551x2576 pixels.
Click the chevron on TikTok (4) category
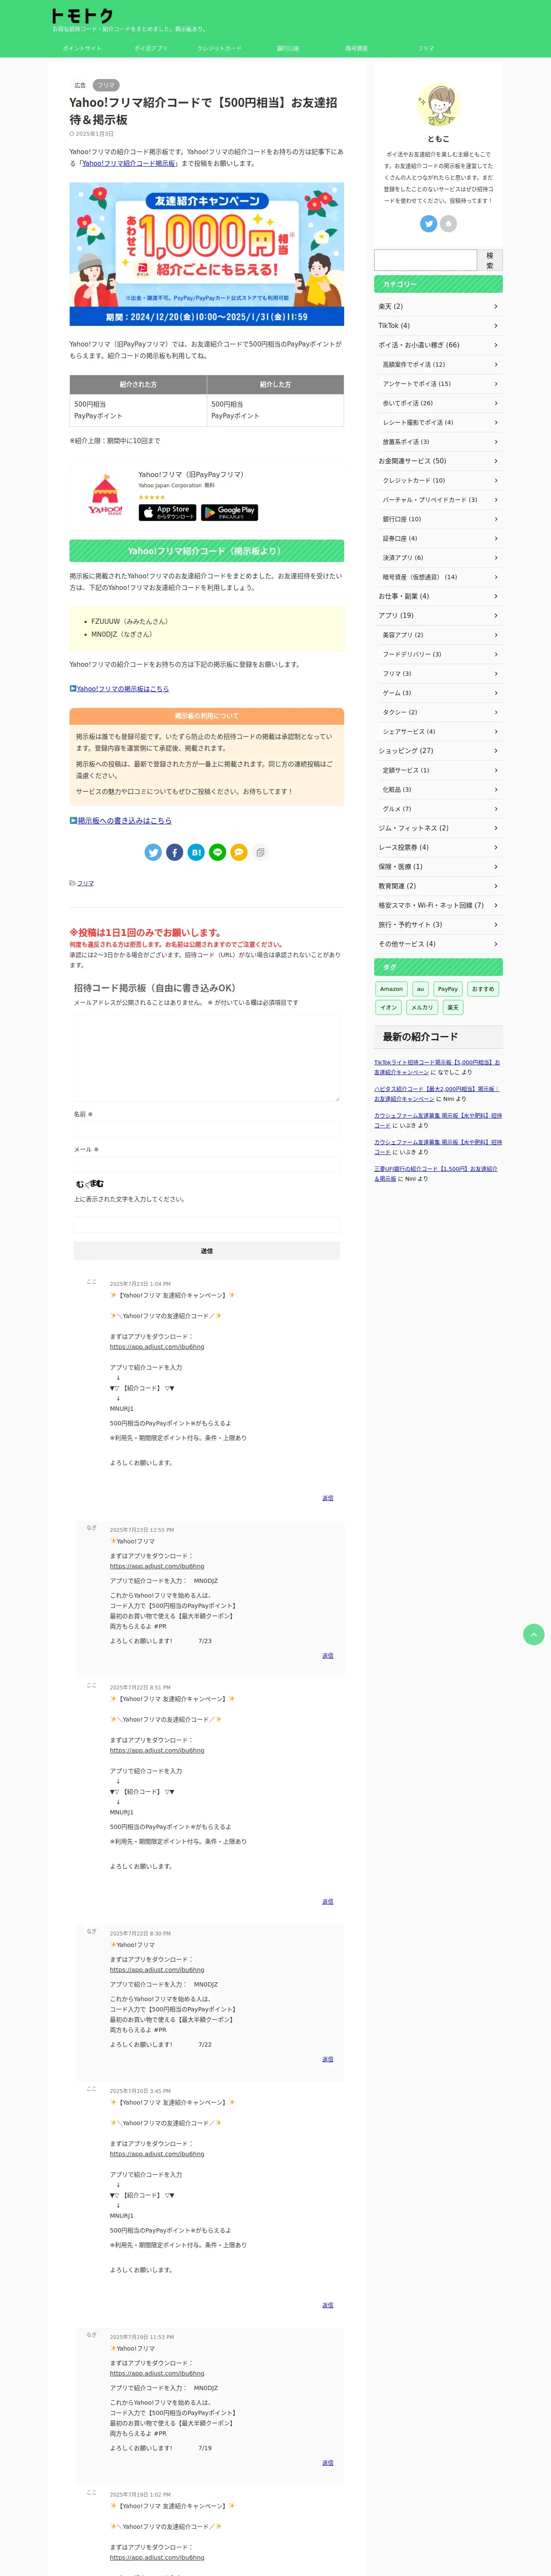pos(496,326)
